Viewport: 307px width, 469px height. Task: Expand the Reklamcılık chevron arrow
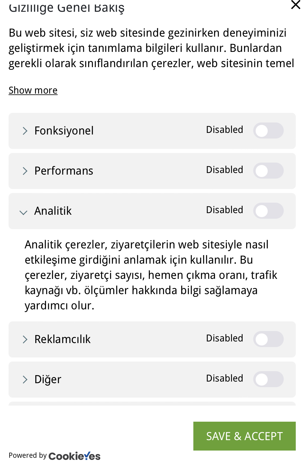(25, 339)
